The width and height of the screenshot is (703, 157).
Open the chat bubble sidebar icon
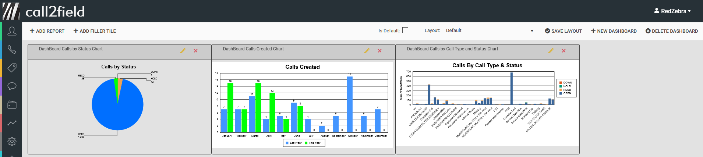12,86
